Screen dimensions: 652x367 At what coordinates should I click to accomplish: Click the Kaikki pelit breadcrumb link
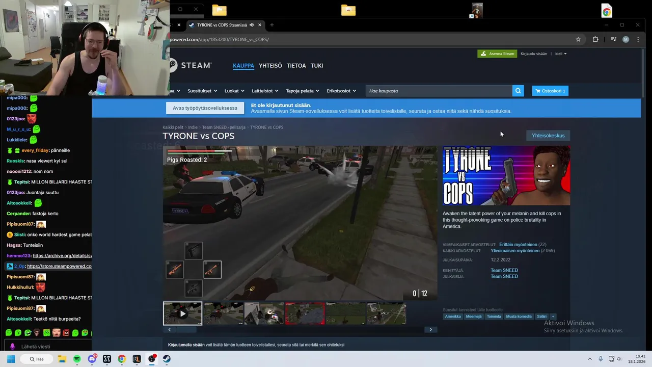tap(173, 127)
